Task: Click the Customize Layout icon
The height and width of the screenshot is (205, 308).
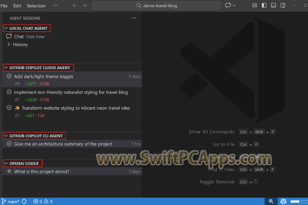Action: (x=255, y=6)
